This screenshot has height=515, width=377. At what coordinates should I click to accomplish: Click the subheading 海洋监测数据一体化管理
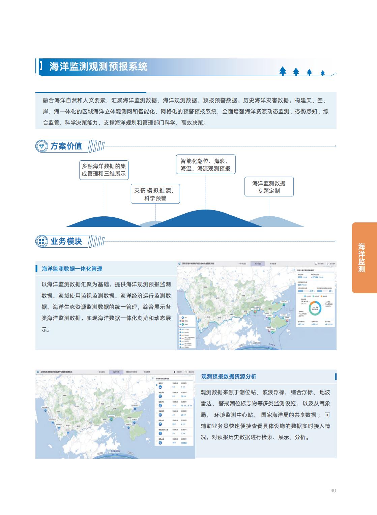coord(72,269)
